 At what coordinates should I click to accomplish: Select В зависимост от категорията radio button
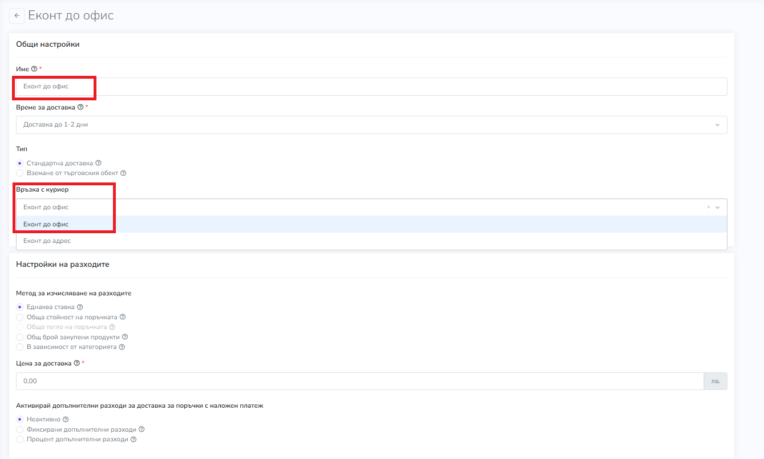20,347
